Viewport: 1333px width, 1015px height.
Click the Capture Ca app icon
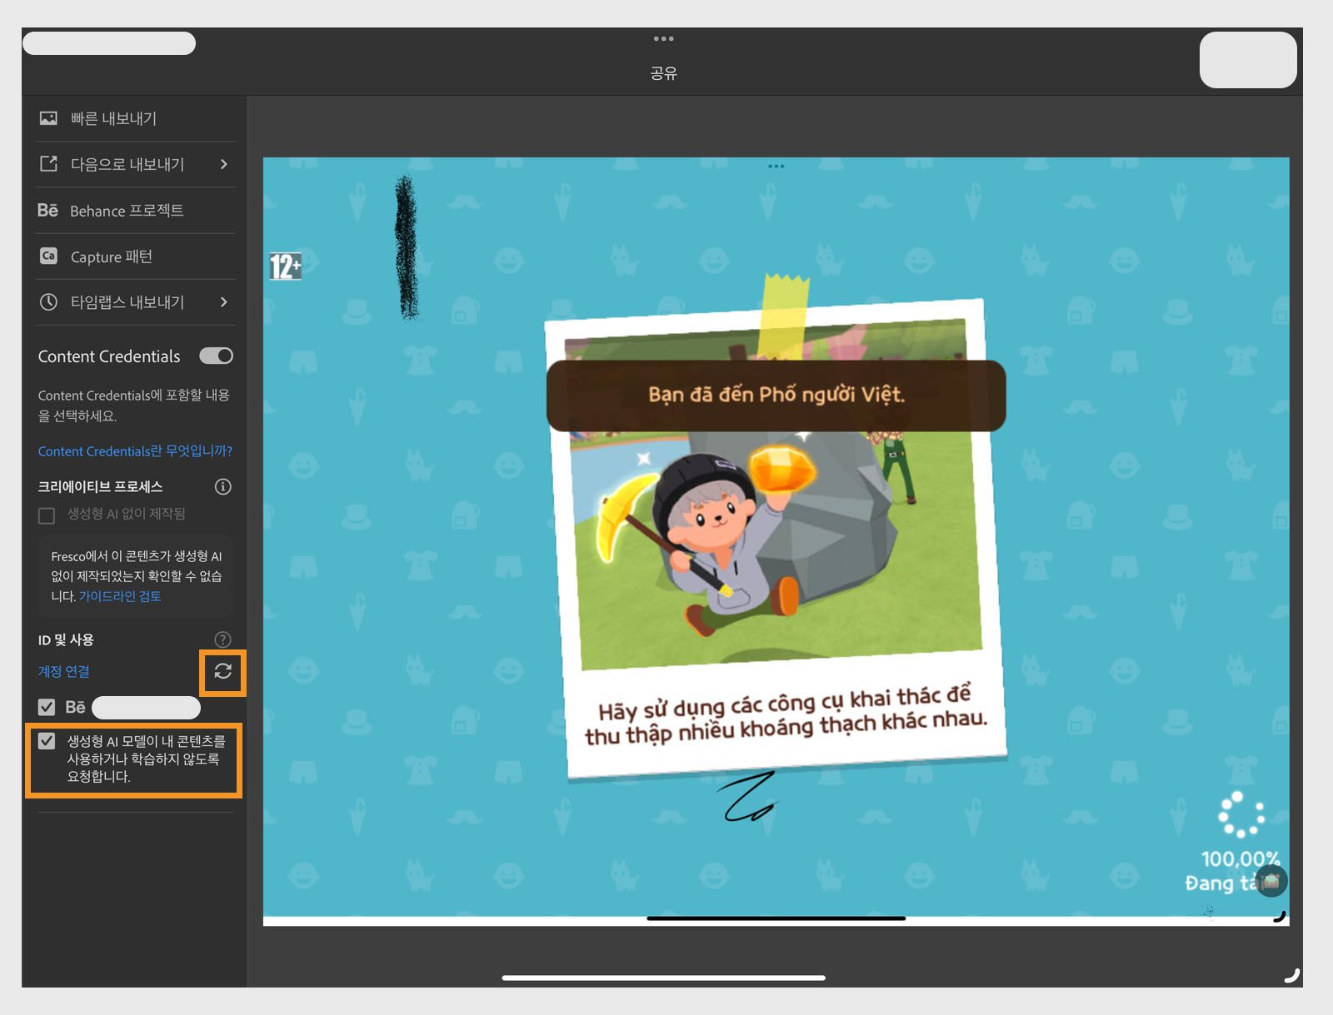point(48,256)
